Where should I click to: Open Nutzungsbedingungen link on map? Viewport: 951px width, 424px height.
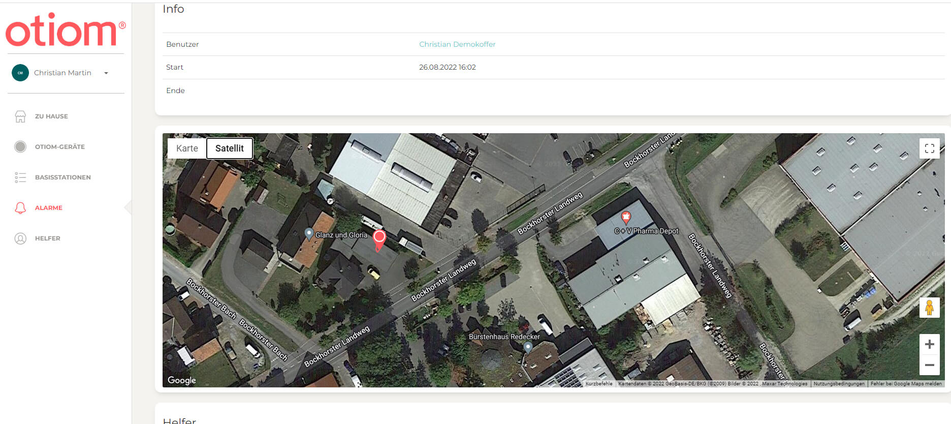(839, 384)
